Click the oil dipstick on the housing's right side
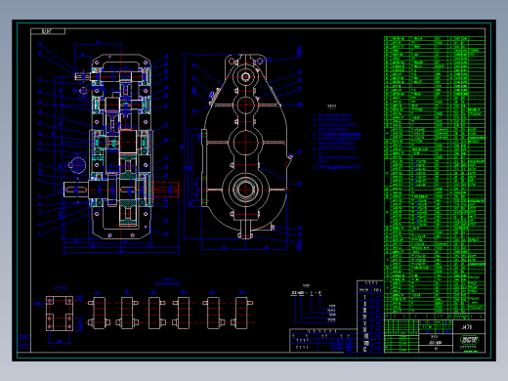508x381 pixels. (x=288, y=160)
